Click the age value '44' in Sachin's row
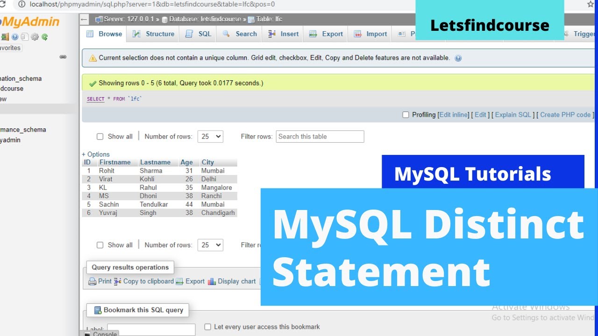The image size is (598, 336). (189, 204)
